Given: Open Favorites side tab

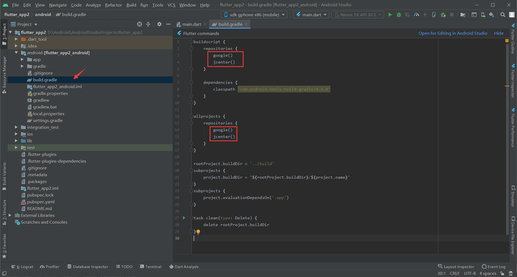Looking at the screenshot, I should coord(4,246).
